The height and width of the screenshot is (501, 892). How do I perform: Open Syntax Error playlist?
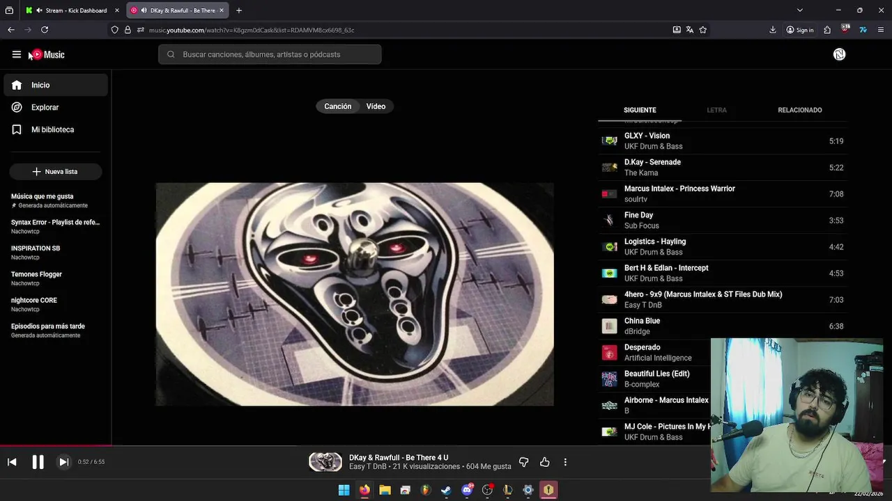pyautogui.click(x=56, y=226)
